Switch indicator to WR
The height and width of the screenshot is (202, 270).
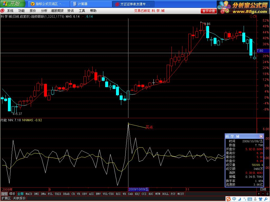click(x=124, y=194)
